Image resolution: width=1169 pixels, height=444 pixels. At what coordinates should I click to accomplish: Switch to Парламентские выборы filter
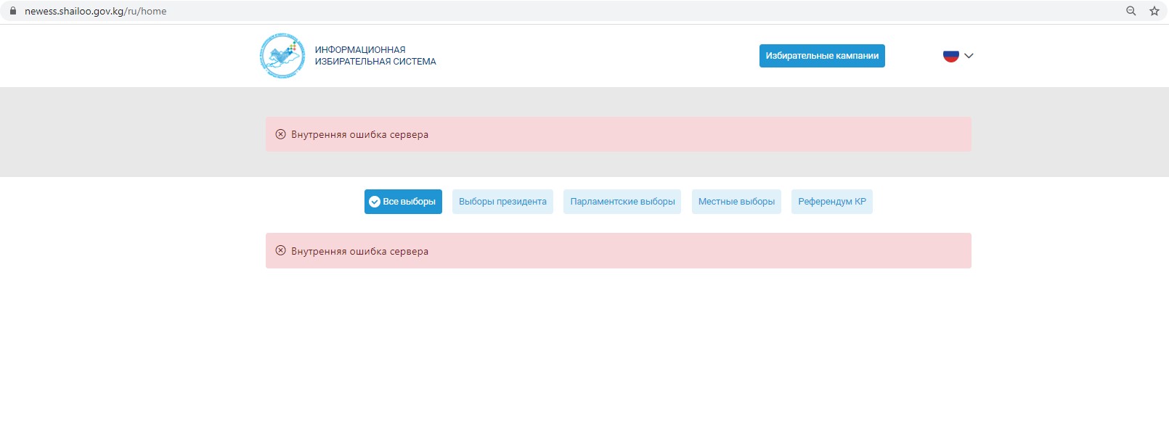[622, 202]
